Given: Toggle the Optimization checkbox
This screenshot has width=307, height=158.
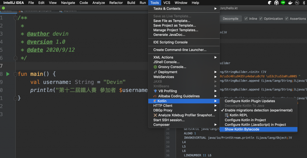Looking at the screenshot, I should coord(261,19).
